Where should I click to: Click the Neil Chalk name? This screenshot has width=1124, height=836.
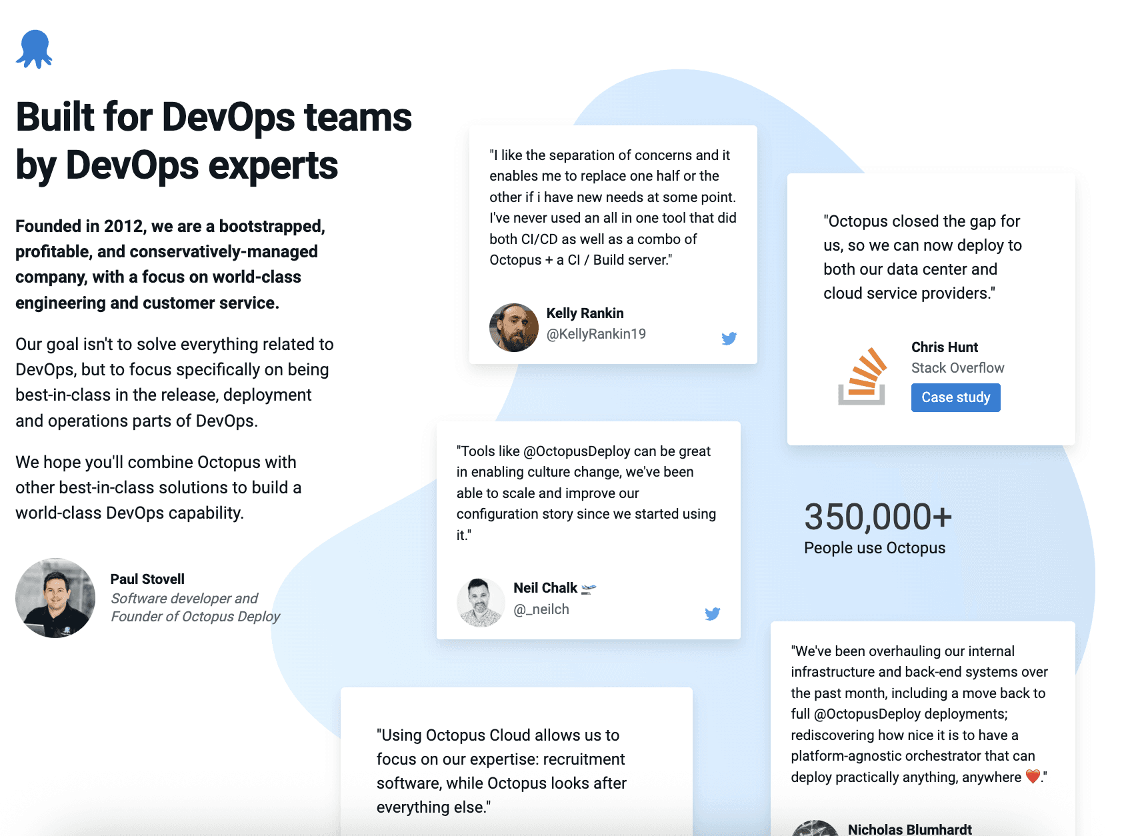point(545,588)
